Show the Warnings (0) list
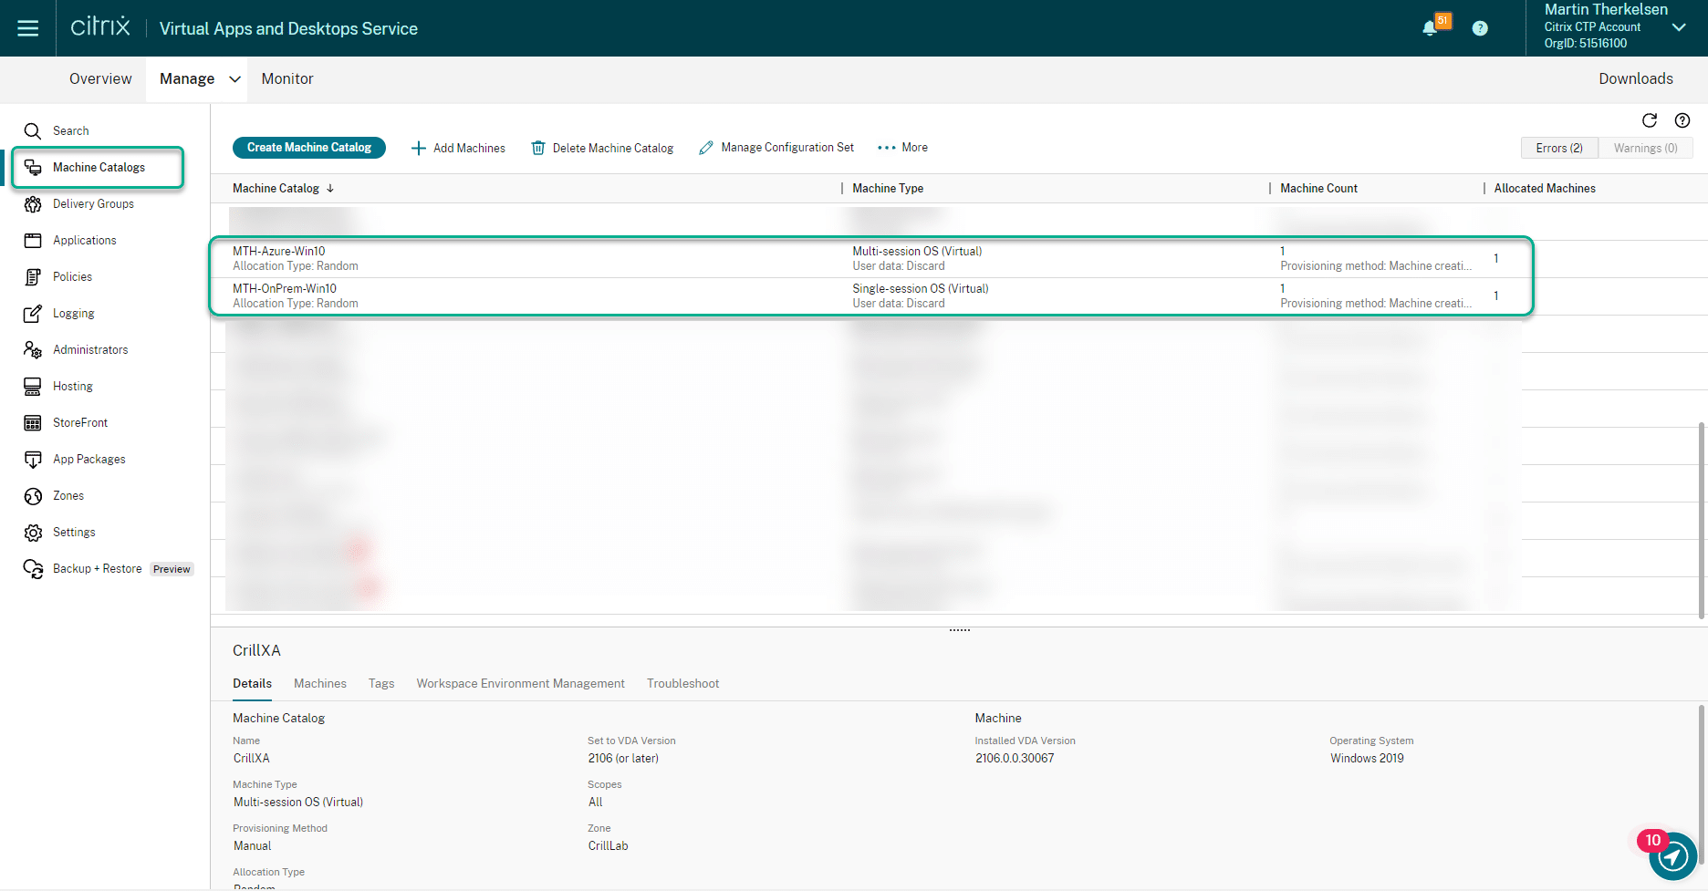This screenshot has height=891, width=1708. pyautogui.click(x=1645, y=148)
